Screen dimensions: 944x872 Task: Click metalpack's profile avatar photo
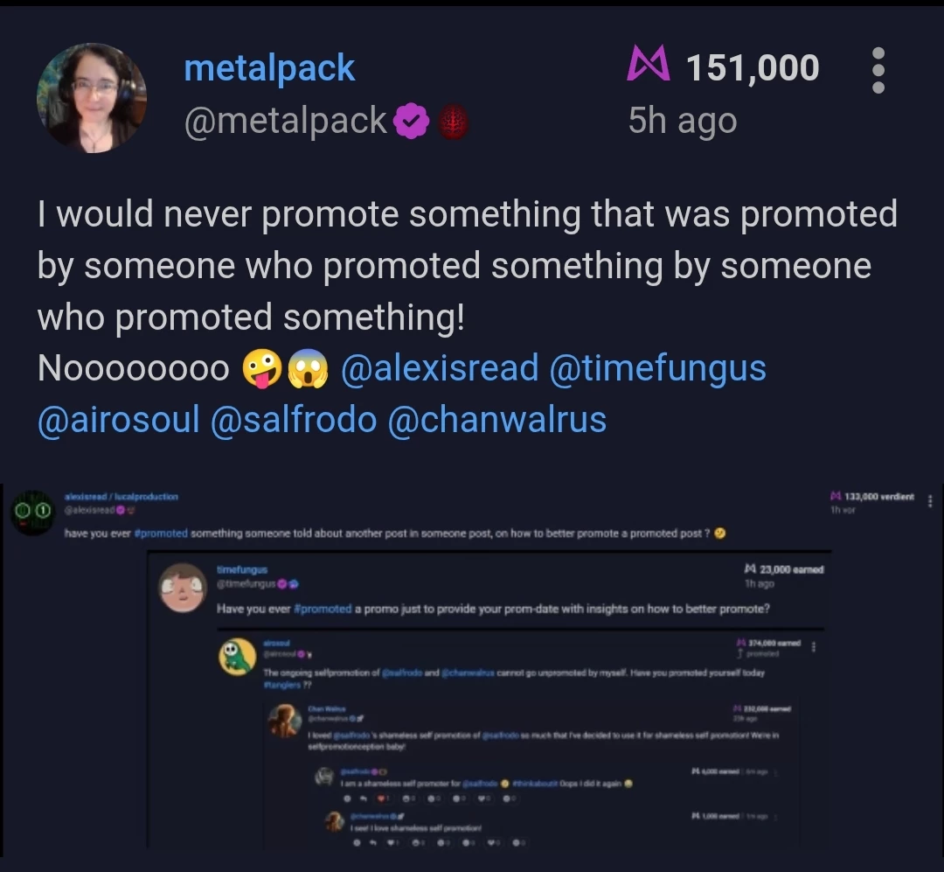(x=92, y=98)
